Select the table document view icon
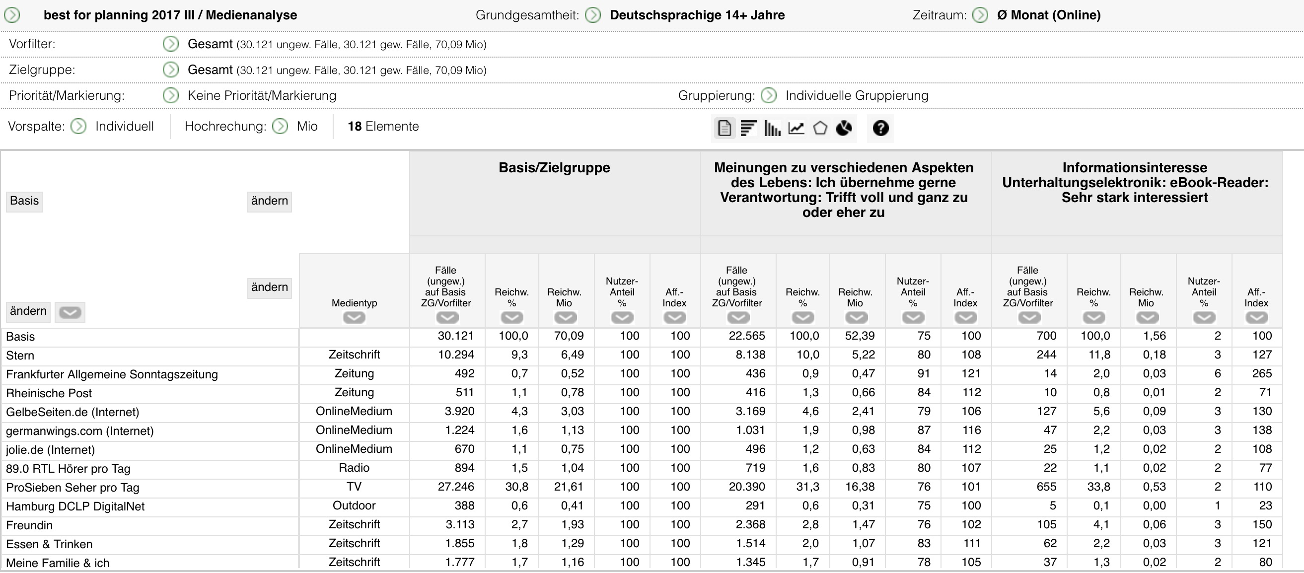Screen dimensions: 1304x573 (x=724, y=128)
